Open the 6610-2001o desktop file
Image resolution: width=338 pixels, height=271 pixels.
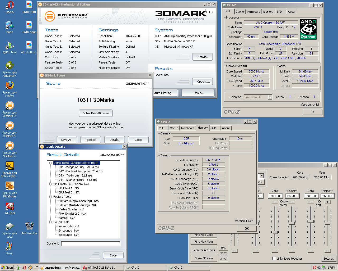click(29, 47)
